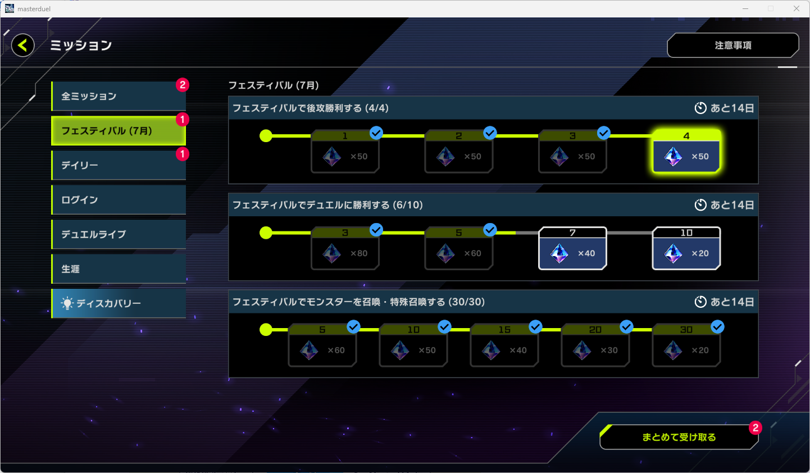
Task: Click the blue checkmark on 5-summons reward
Action: click(x=353, y=326)
